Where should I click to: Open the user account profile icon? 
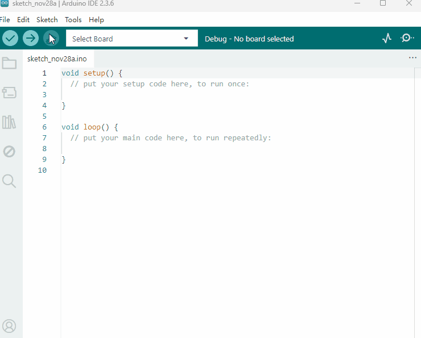(x=9, y=326)
